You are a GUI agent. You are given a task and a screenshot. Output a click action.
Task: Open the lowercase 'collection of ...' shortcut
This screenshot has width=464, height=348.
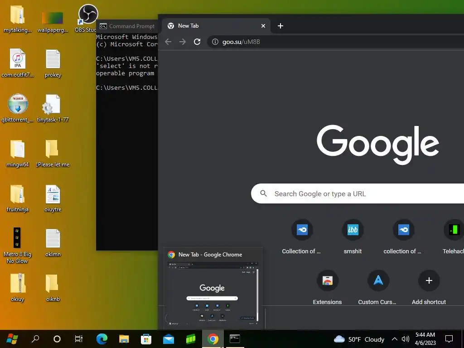pyautogui.click(x=404, y=237)
